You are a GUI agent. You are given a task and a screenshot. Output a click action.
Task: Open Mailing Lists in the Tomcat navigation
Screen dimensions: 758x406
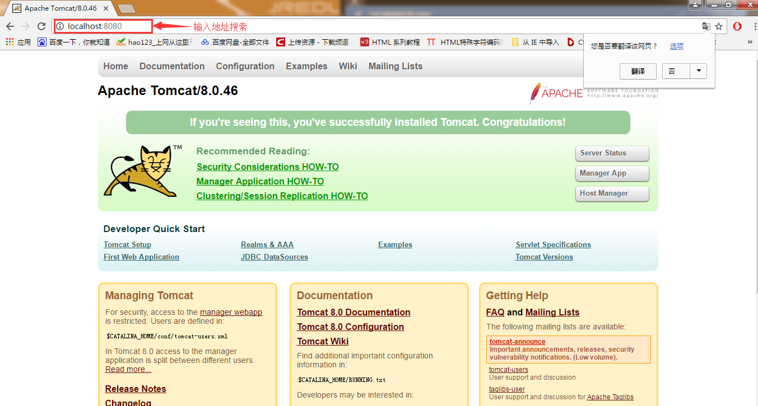click(x=396, y=66)
